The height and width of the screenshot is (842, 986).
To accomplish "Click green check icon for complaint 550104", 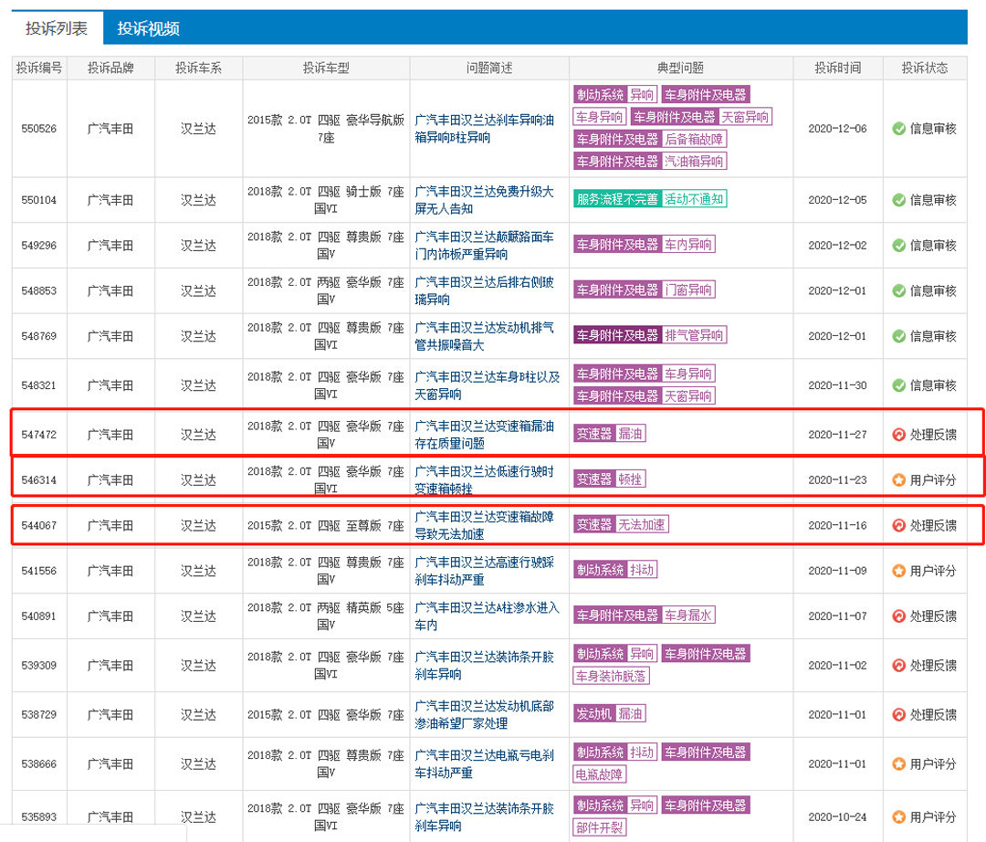I will point(898,200).
